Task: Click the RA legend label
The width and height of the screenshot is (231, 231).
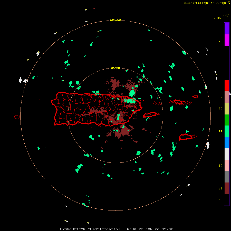Action: [x=220, y=132]
